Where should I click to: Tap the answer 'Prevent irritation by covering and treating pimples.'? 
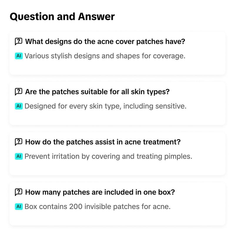point(108,156)
